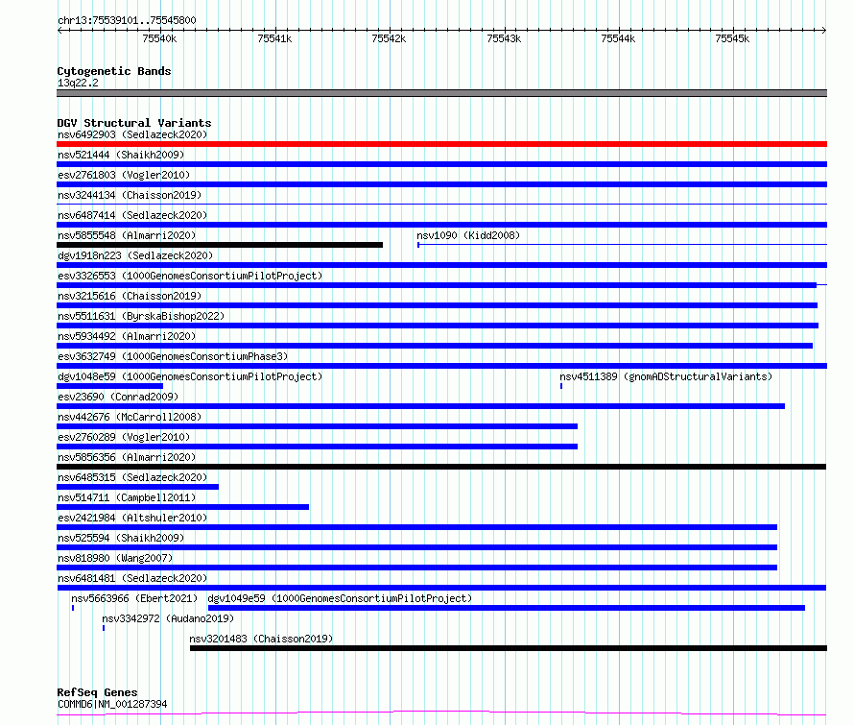Open nsv1090 (Kidd2008) variant label
The width and height of the screenshot is (854, 725).
[468, 235]
